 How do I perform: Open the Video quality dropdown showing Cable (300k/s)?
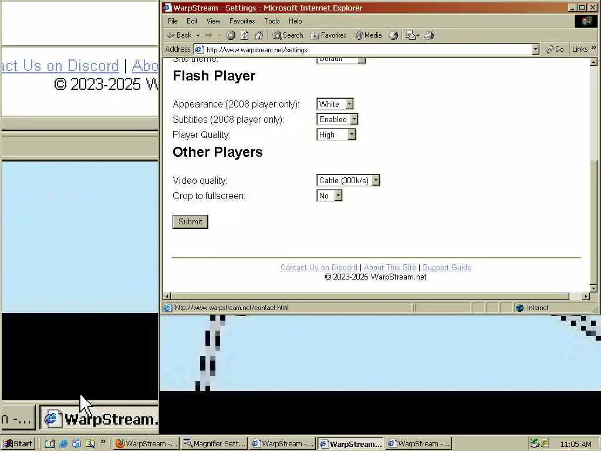(x=348, y=180)
